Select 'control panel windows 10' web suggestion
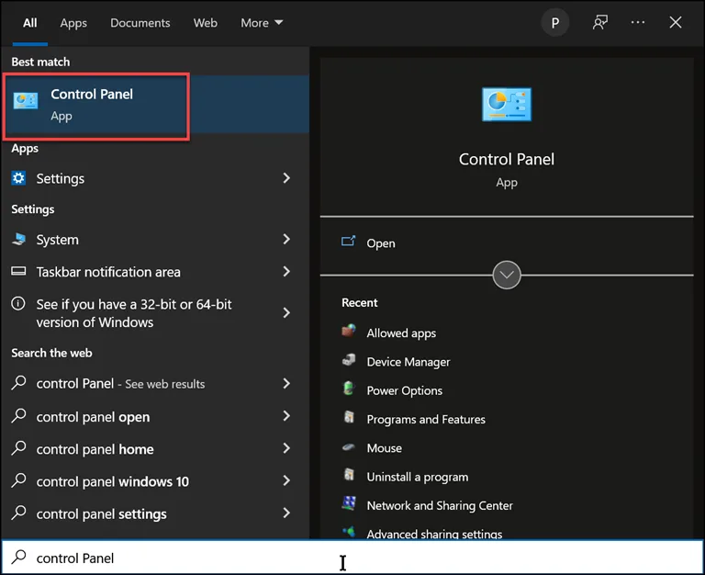705x575 pixels. (114, 481)
